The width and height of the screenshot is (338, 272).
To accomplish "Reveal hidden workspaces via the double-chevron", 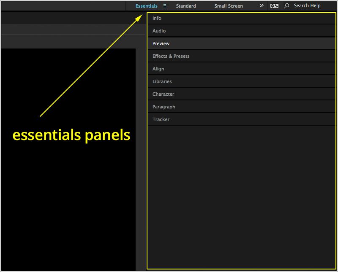I will point(262,6).
